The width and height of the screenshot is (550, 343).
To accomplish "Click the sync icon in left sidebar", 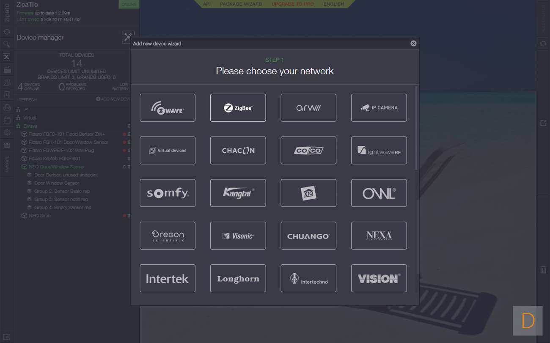I will point(7,32).
